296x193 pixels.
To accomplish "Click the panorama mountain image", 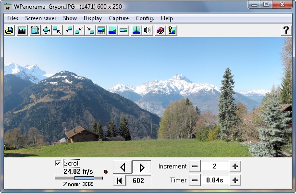I will click(x=148, y=97).
